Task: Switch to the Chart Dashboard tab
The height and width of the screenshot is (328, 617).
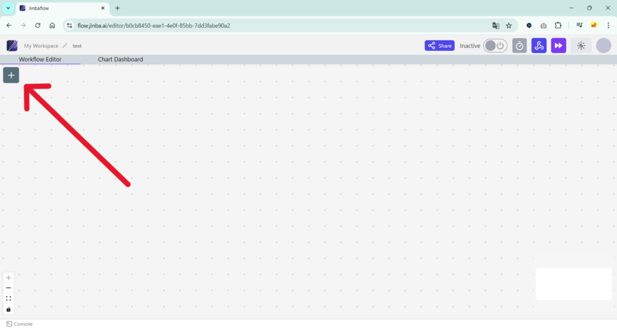Action: pyautogui.click(x=121, y=60)
